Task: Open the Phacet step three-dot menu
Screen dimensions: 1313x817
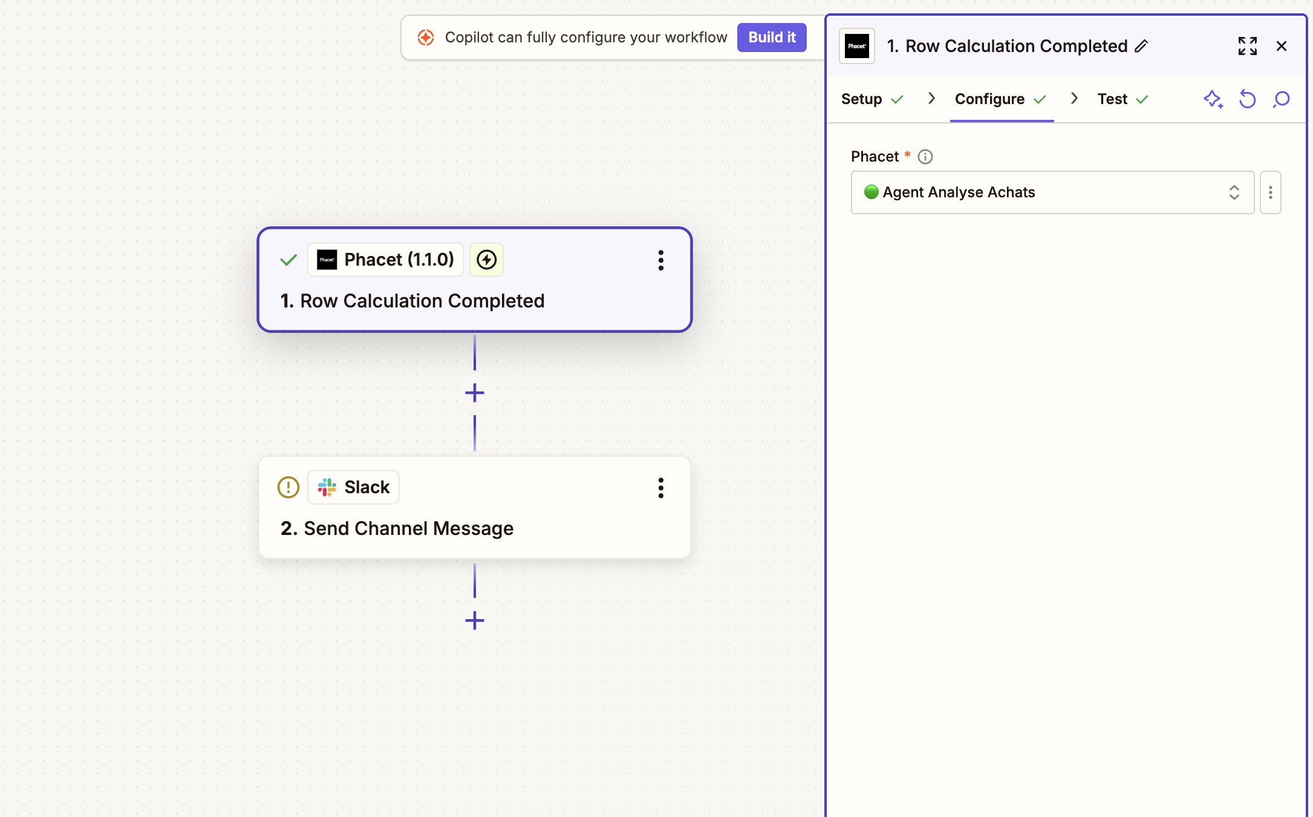Action: 660,260
